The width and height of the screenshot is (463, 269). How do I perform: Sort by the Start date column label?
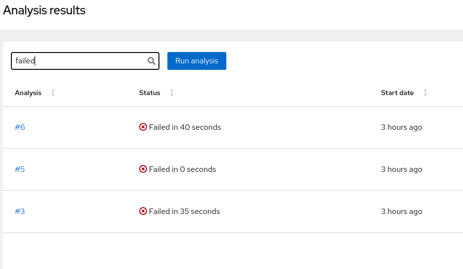coord(397,93)
